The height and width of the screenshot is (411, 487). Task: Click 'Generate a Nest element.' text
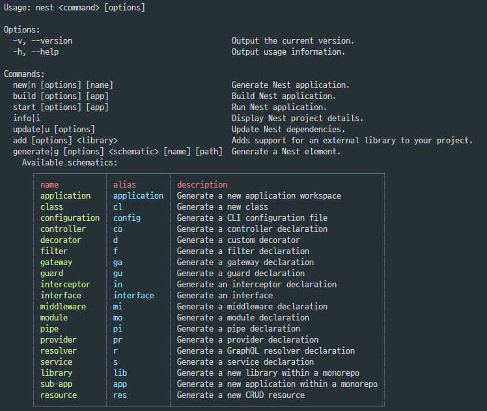(286, 152)
